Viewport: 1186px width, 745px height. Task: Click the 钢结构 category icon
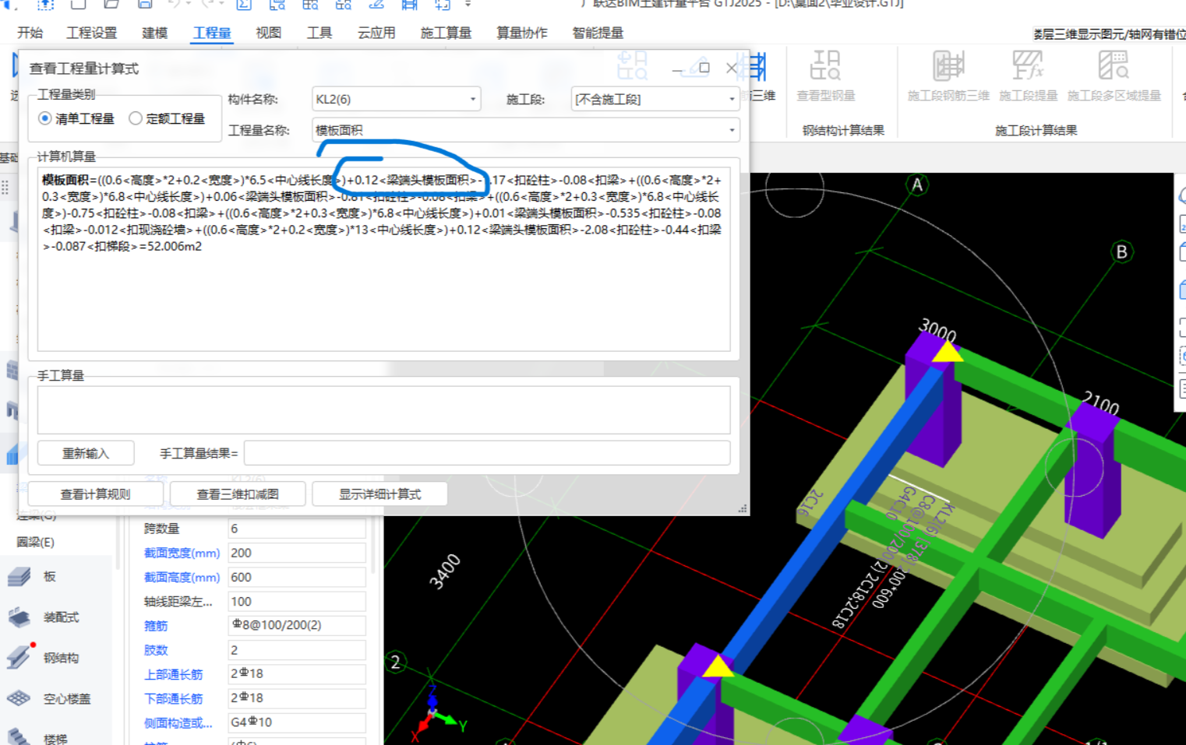click(x=19, y=658)
